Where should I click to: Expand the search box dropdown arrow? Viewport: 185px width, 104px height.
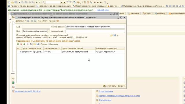(x=62, y=2)
